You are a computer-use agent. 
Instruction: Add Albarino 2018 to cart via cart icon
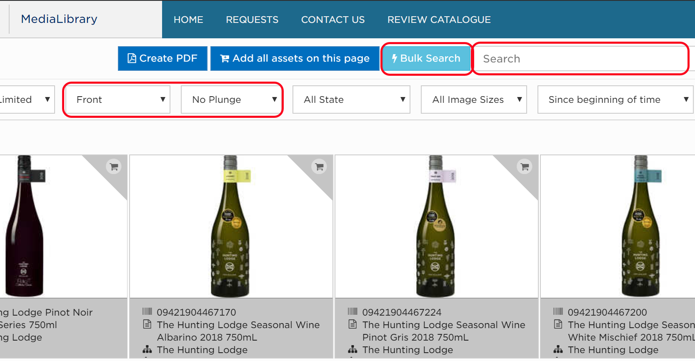point(319,167)
